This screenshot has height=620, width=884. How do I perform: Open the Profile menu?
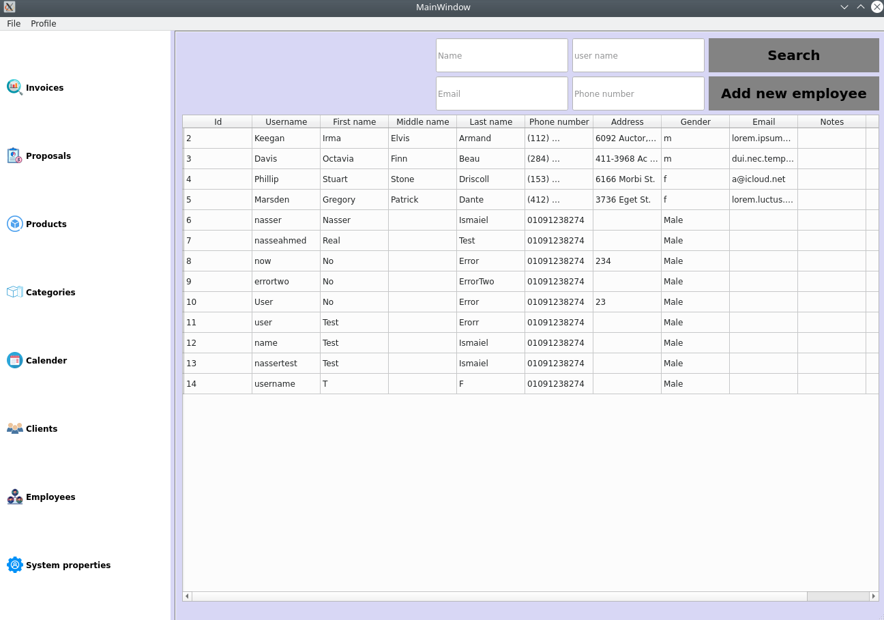click(x=43, y=23)
